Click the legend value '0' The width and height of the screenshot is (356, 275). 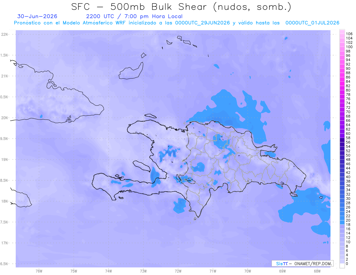(x=347, y=264)
